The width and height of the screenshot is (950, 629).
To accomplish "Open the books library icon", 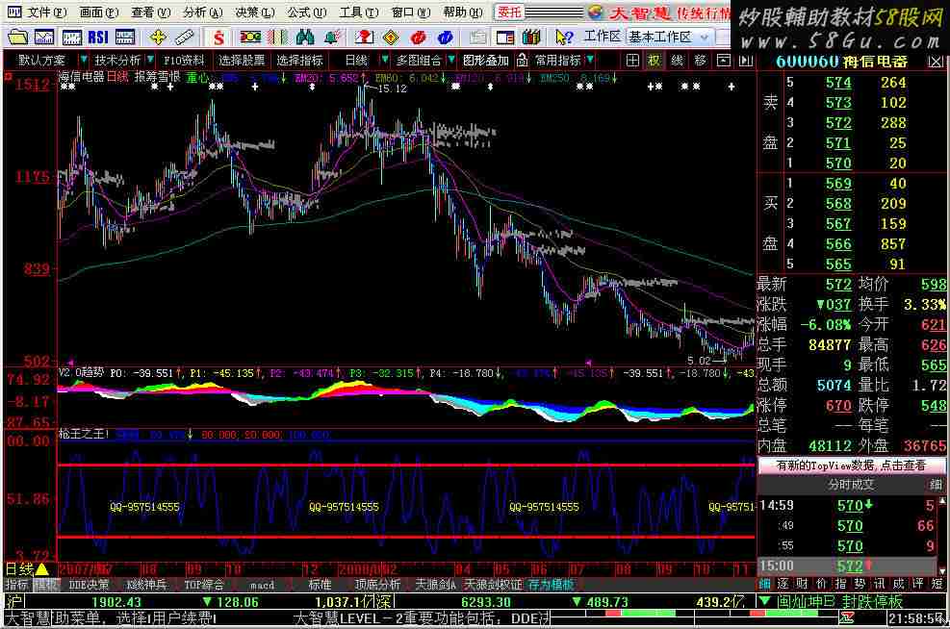I will point(531,38).
